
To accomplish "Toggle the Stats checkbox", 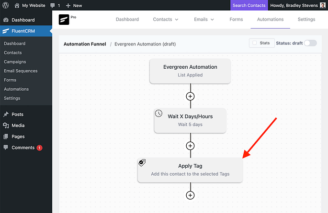I will [255, 43].
